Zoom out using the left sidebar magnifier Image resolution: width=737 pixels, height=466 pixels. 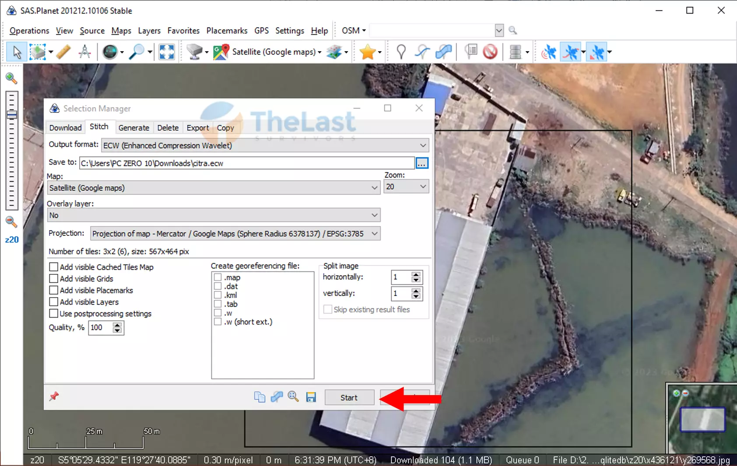click(11, 222)
